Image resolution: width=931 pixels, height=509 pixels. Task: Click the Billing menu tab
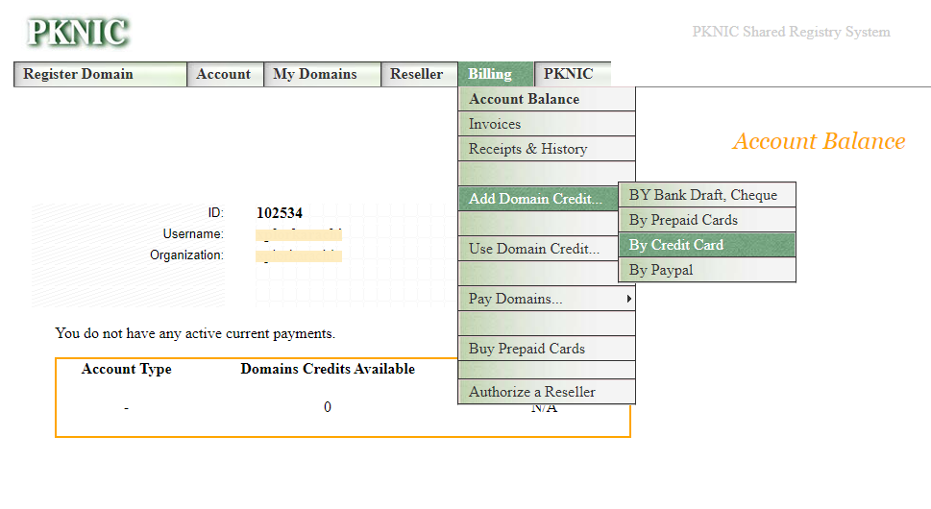click(496, 74)
